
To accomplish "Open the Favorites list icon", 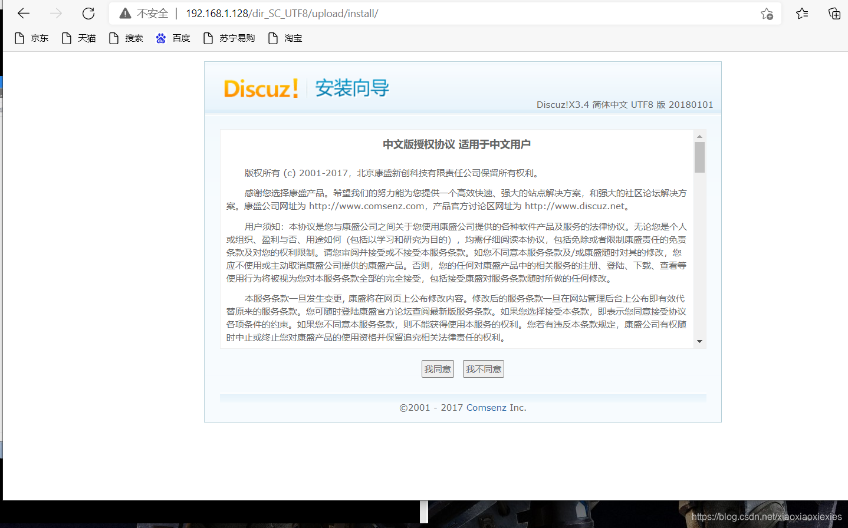I will click(x=802, y=13).
